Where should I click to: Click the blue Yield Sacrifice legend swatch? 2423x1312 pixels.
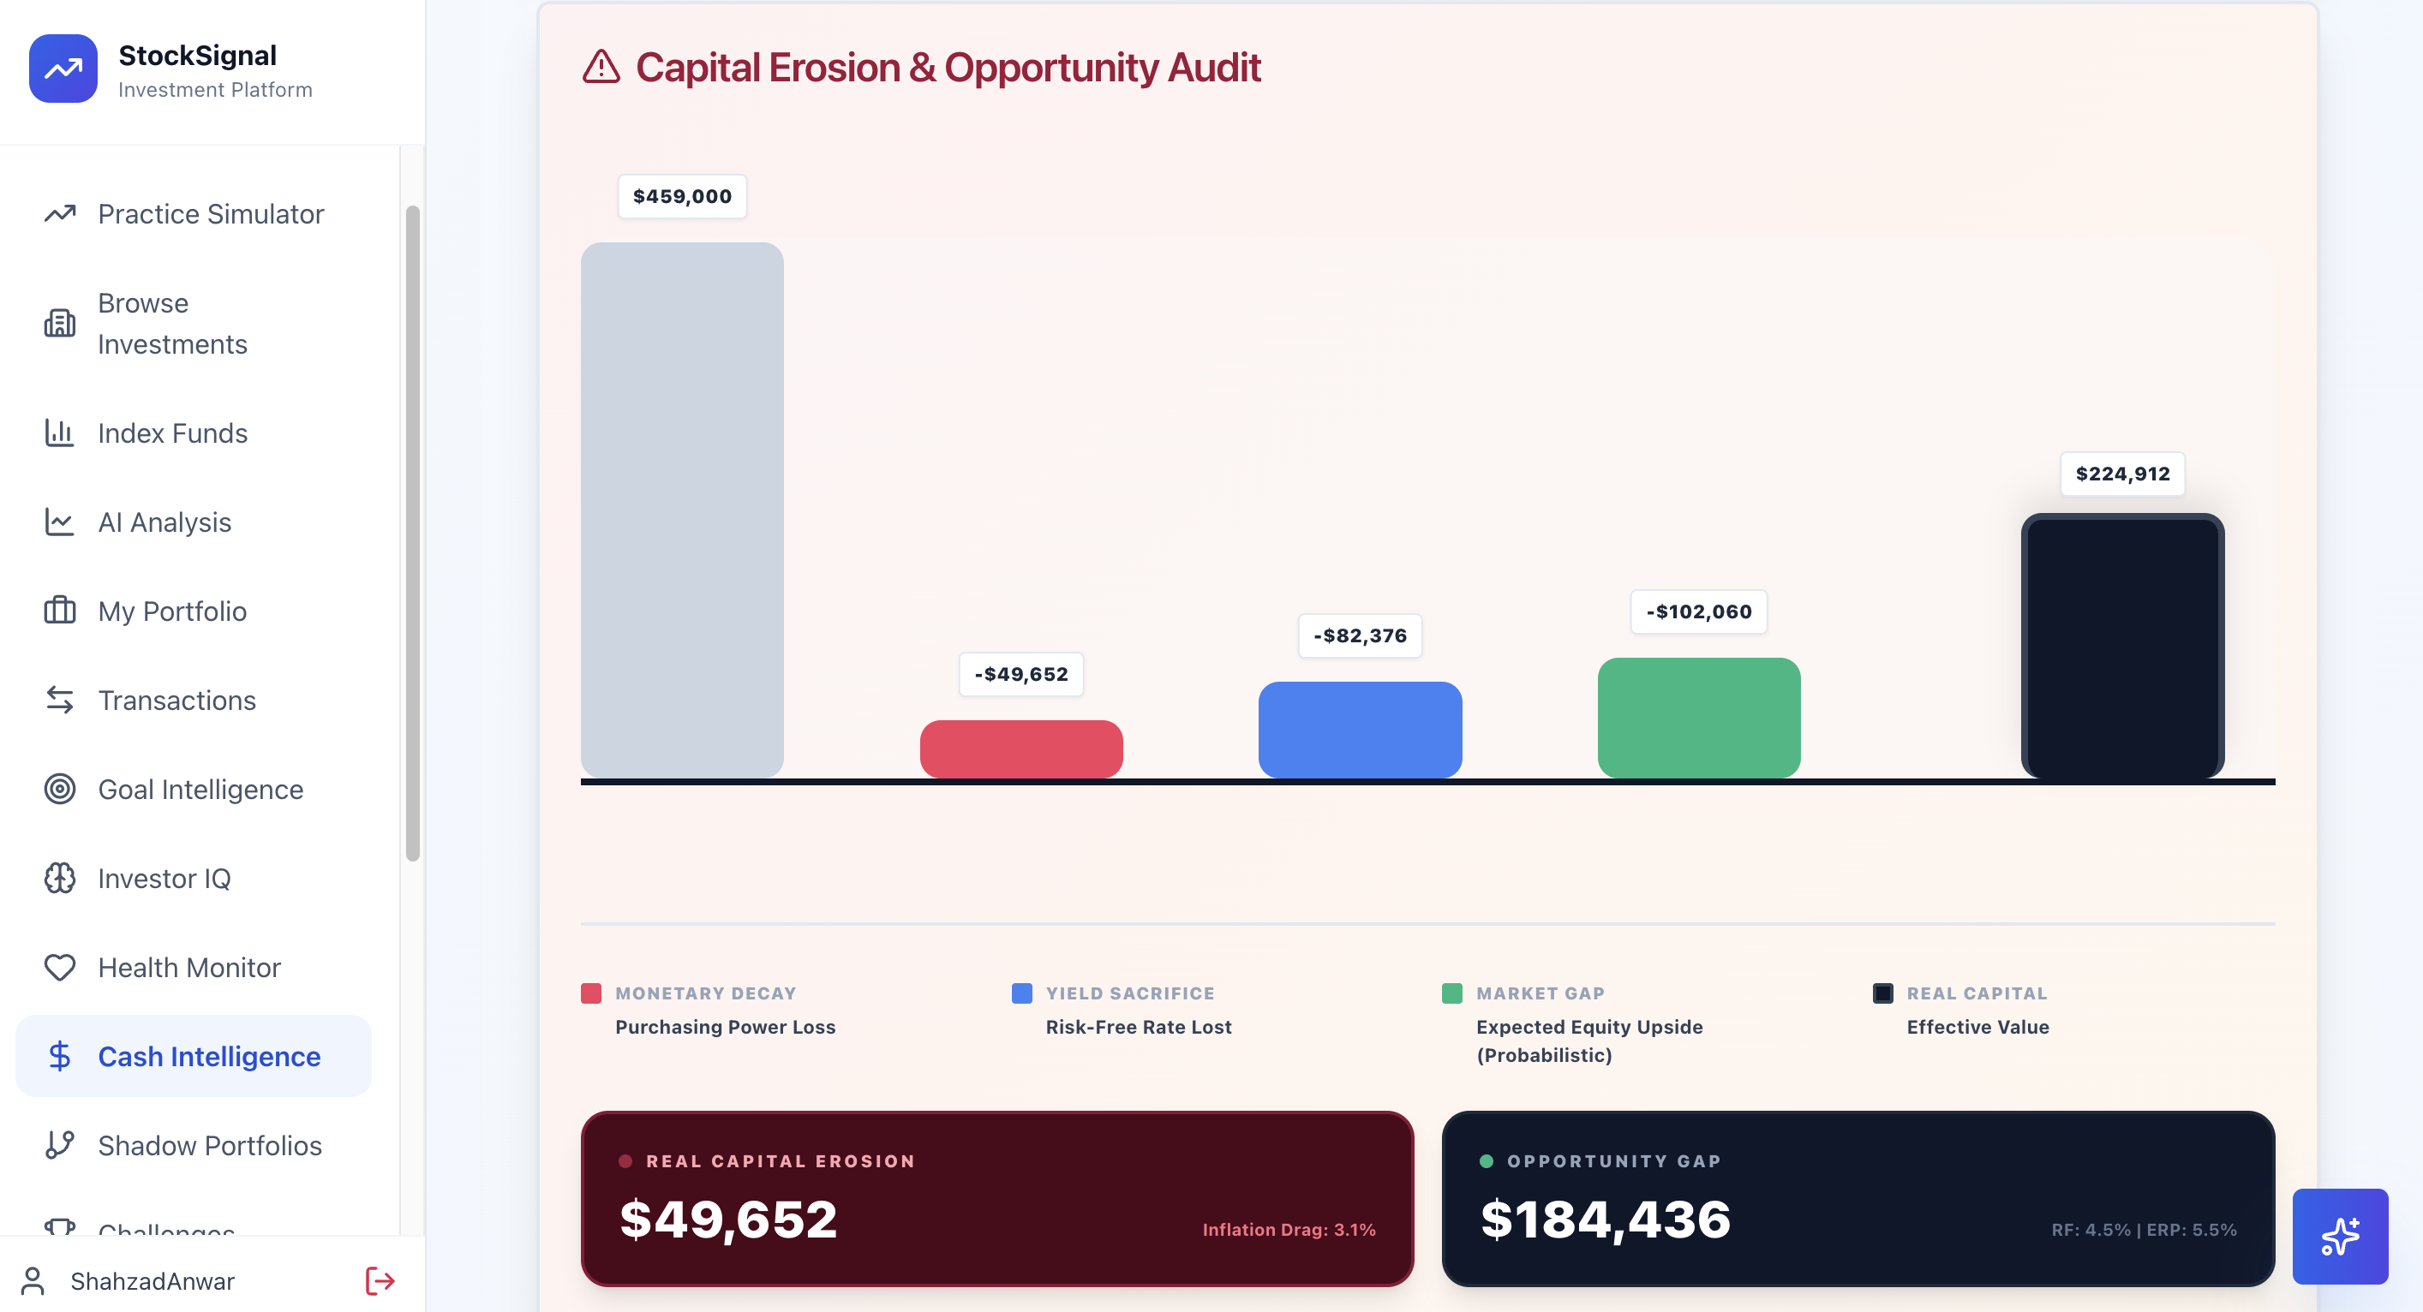coord(1021,993)
